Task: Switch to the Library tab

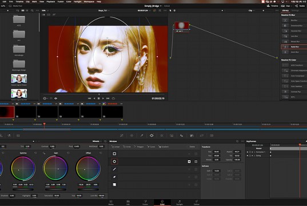Action: coord(285,10)
